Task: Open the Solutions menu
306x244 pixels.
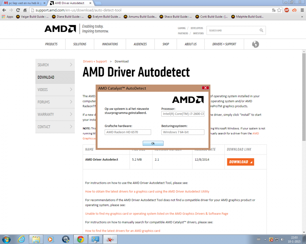Action: [x=80, y=44]
